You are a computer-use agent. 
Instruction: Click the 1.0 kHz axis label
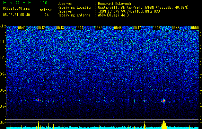pos(3,58)
